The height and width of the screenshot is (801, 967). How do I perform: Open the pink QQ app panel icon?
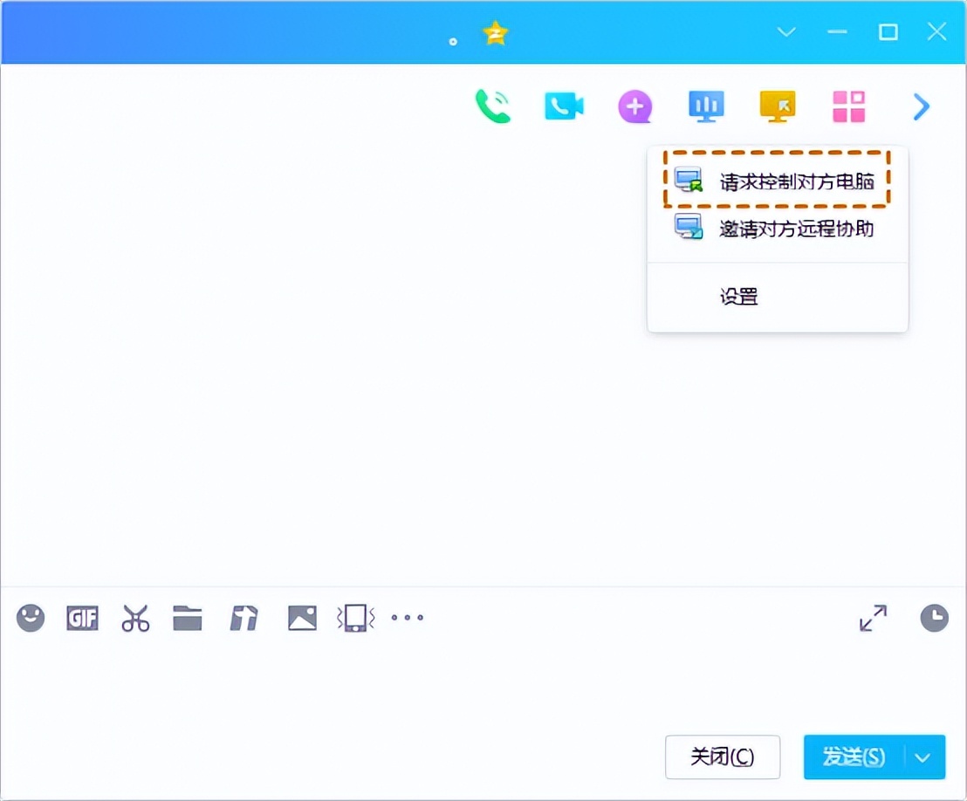[x=847, y=106]
